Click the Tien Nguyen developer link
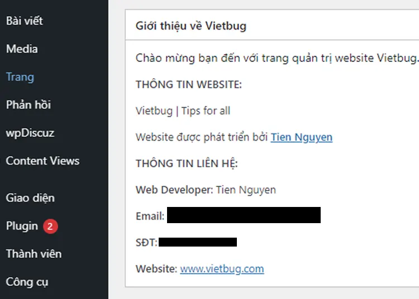Viewport: 419px width, 299px height. (301, 137)
